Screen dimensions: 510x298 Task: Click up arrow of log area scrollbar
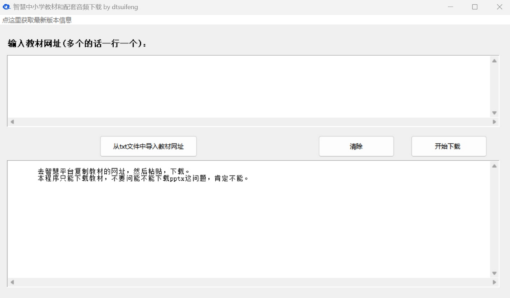[494, 167]
